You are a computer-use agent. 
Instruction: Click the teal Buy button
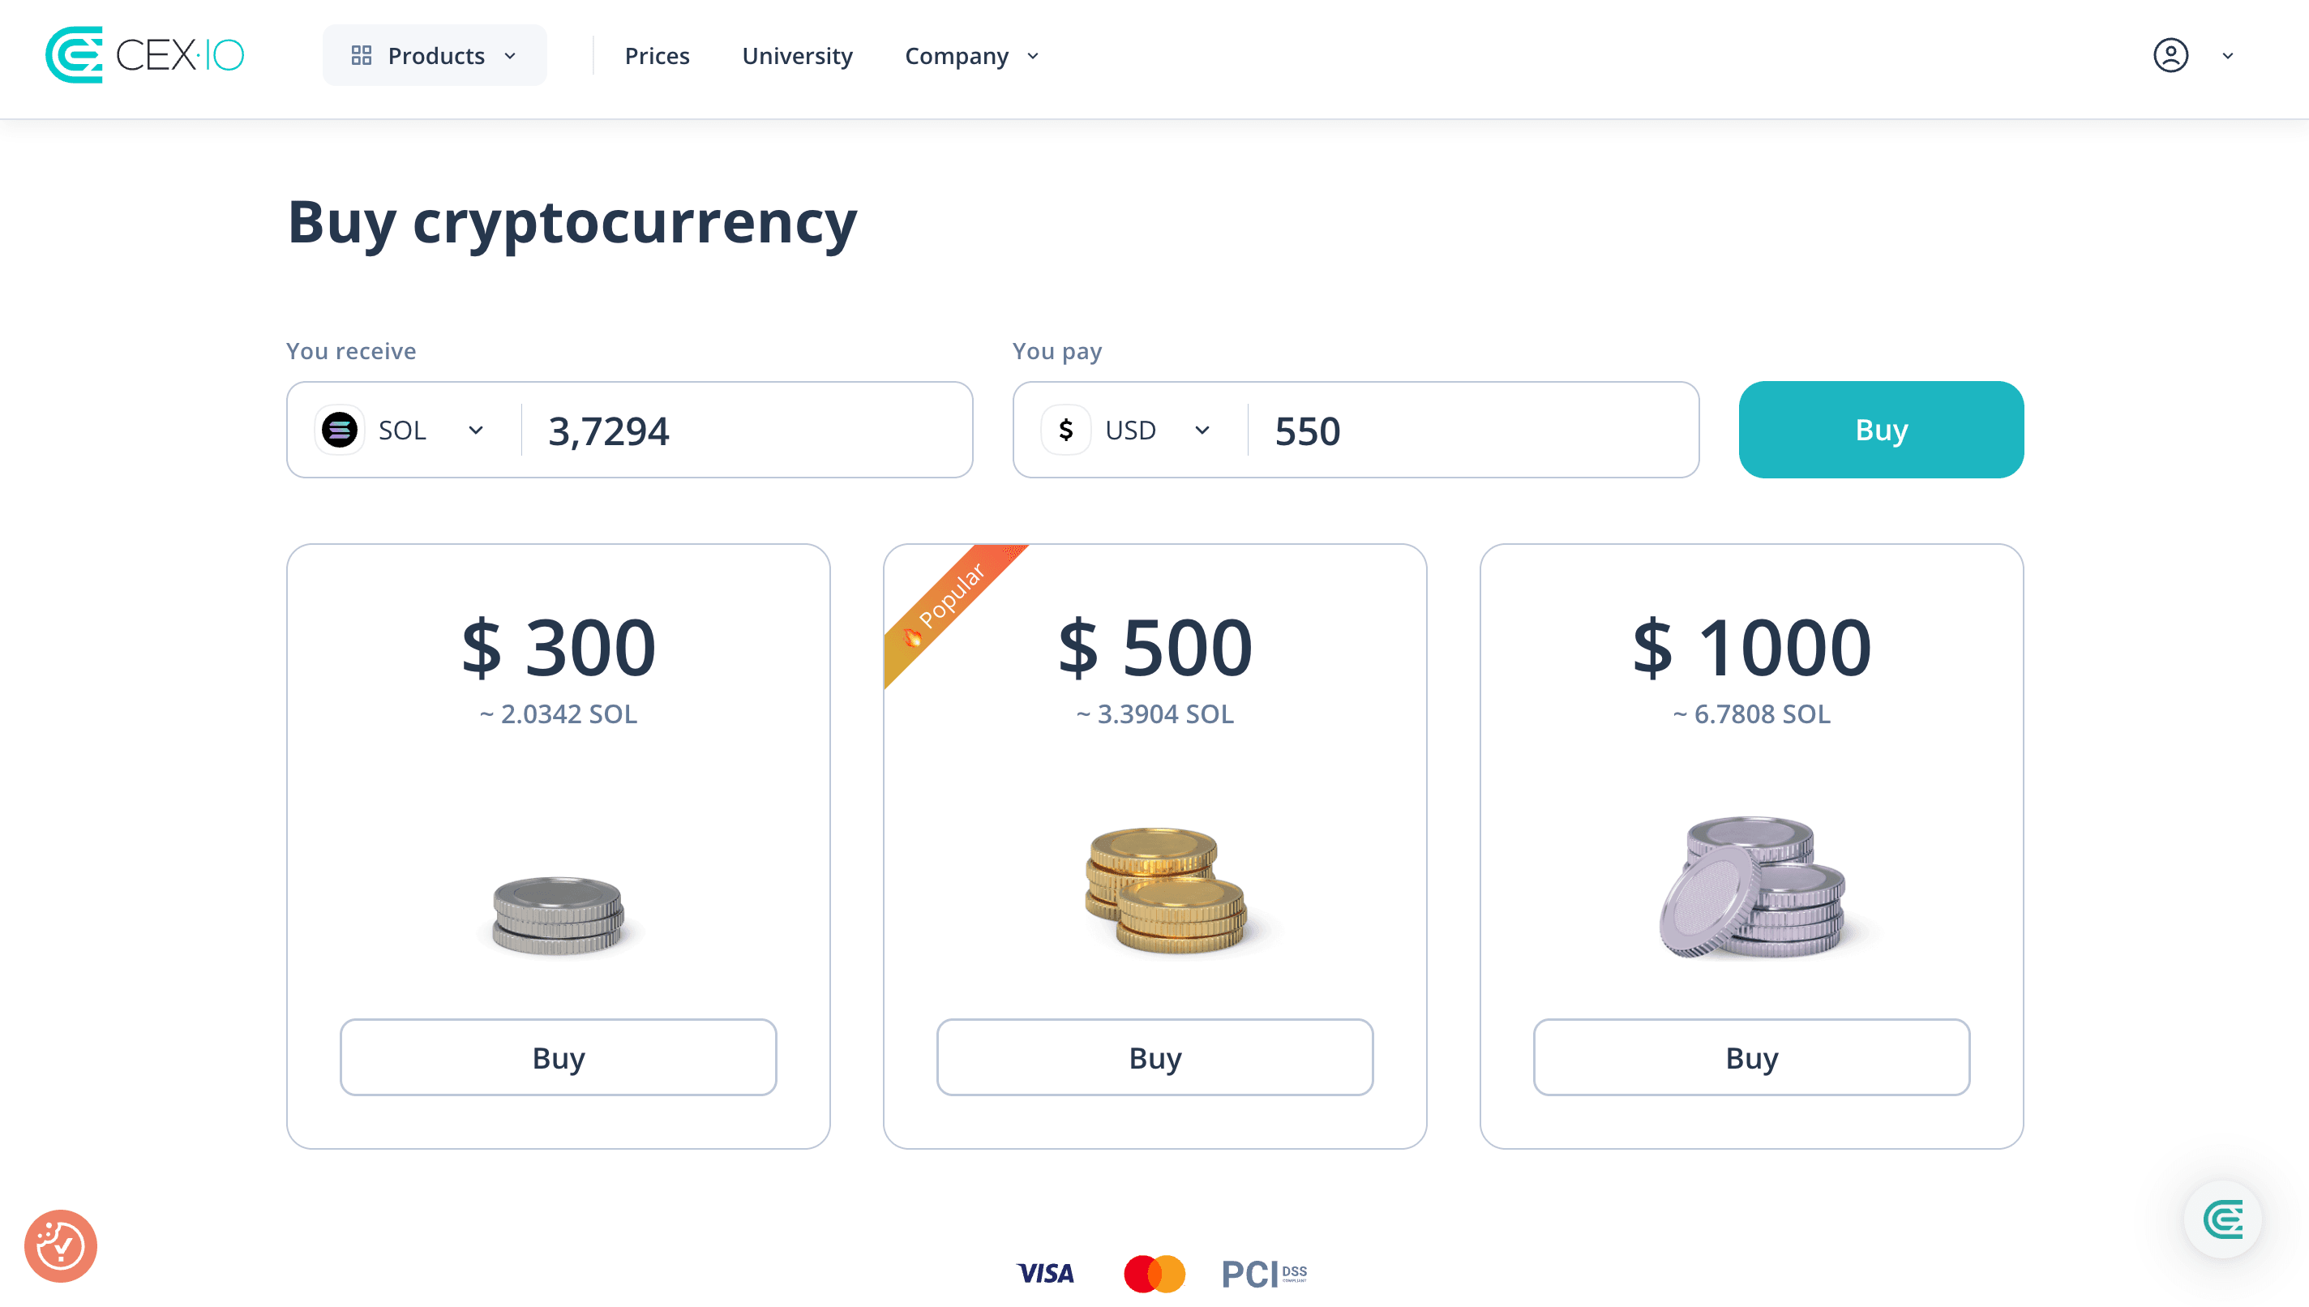tap(1880, 429)
